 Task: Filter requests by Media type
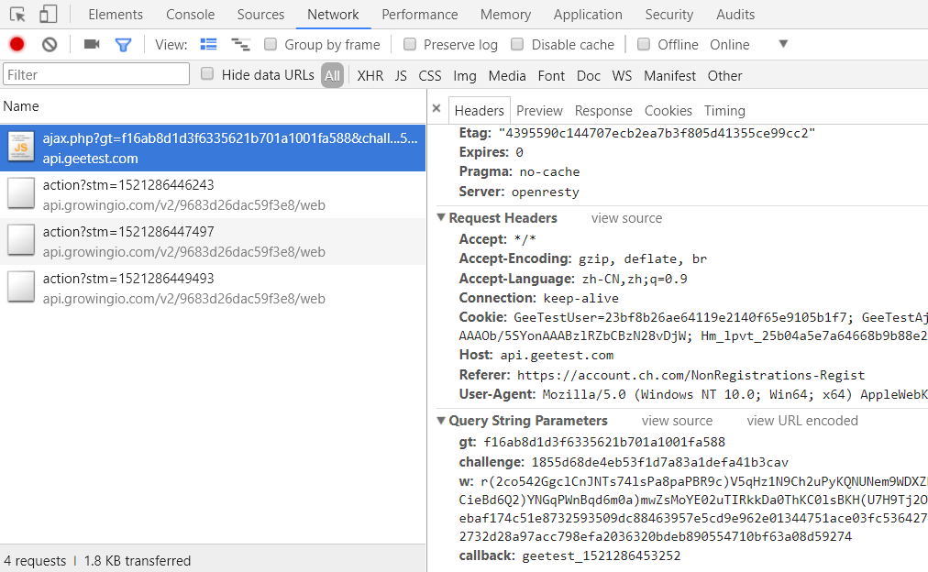pos(506,76)
